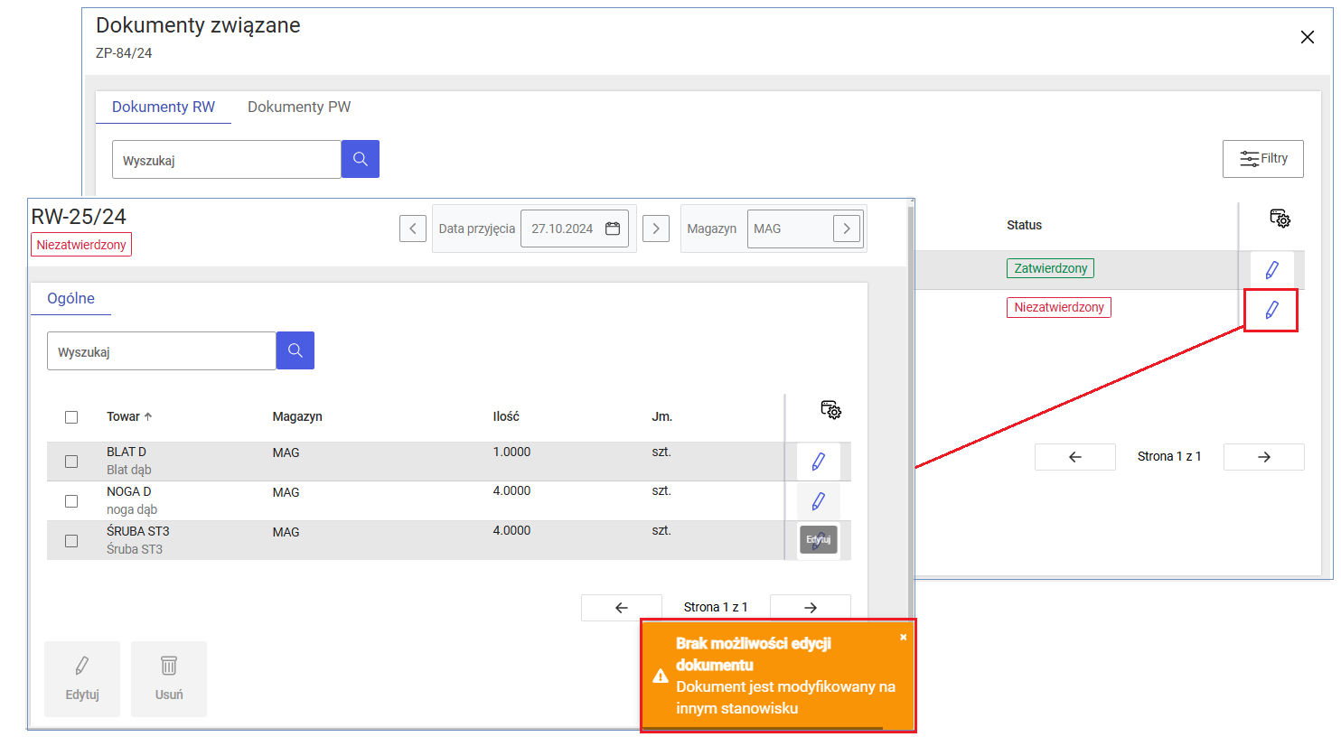The height and width of the screenshot is (737, 1341).
Task: Check the BLAT D row checkbox
Action: point(71,462)
